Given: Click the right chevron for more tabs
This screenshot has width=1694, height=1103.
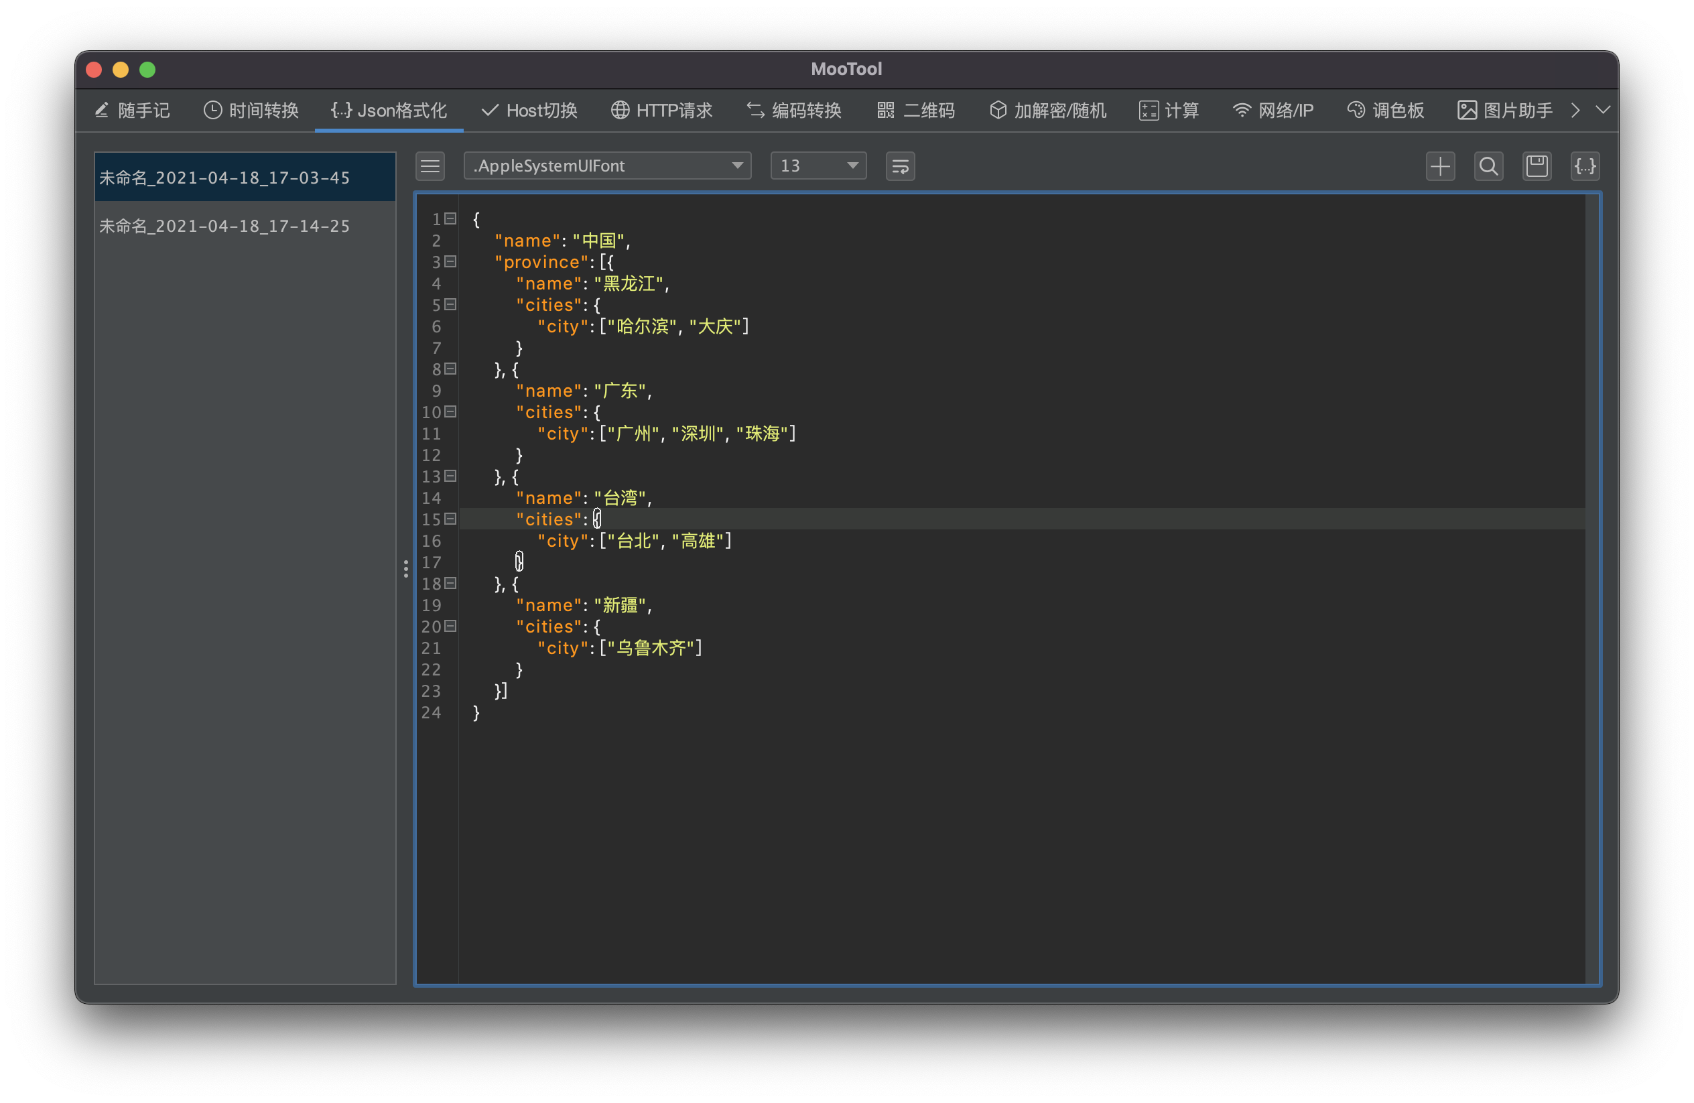Looking at the screenshot, I should coord(1575,111).
